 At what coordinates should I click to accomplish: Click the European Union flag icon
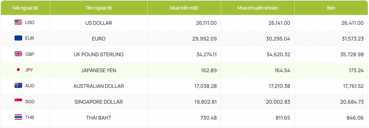coord(18,38)
